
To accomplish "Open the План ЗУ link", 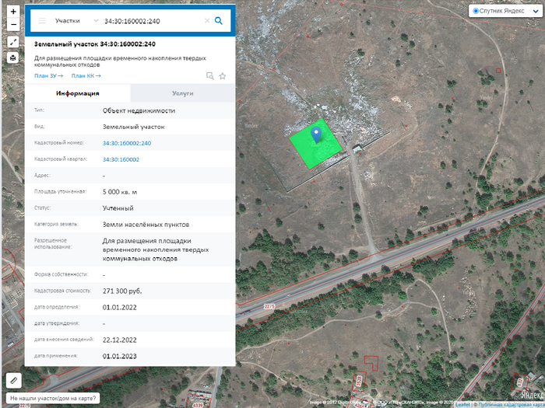I will [47, 76].
